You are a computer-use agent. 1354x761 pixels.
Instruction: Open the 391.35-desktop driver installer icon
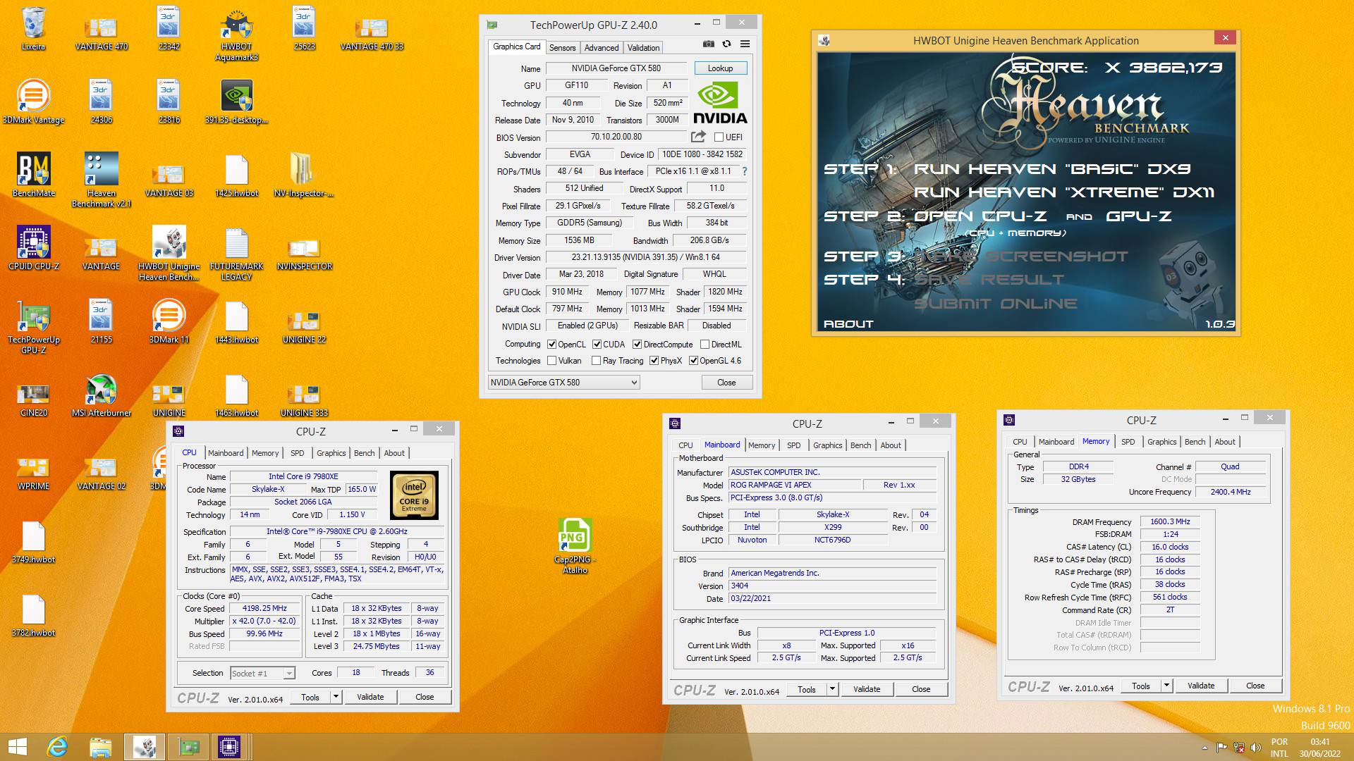click(236, 101)
